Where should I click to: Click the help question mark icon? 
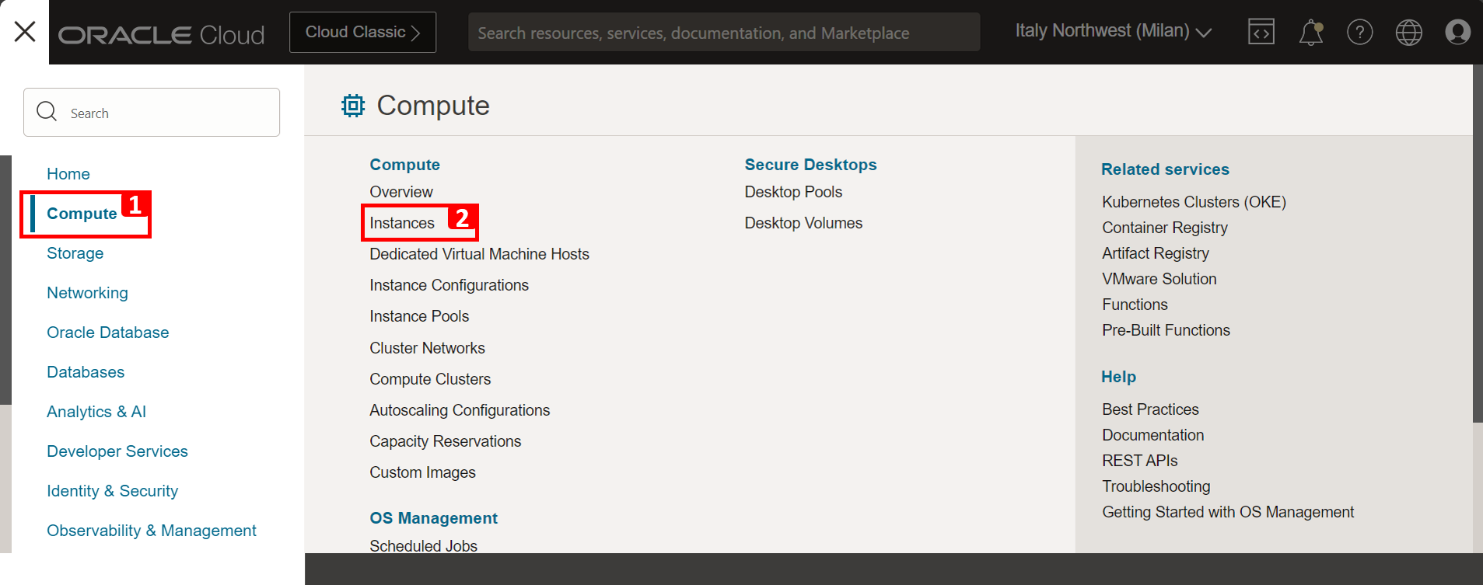[1359, 32]
